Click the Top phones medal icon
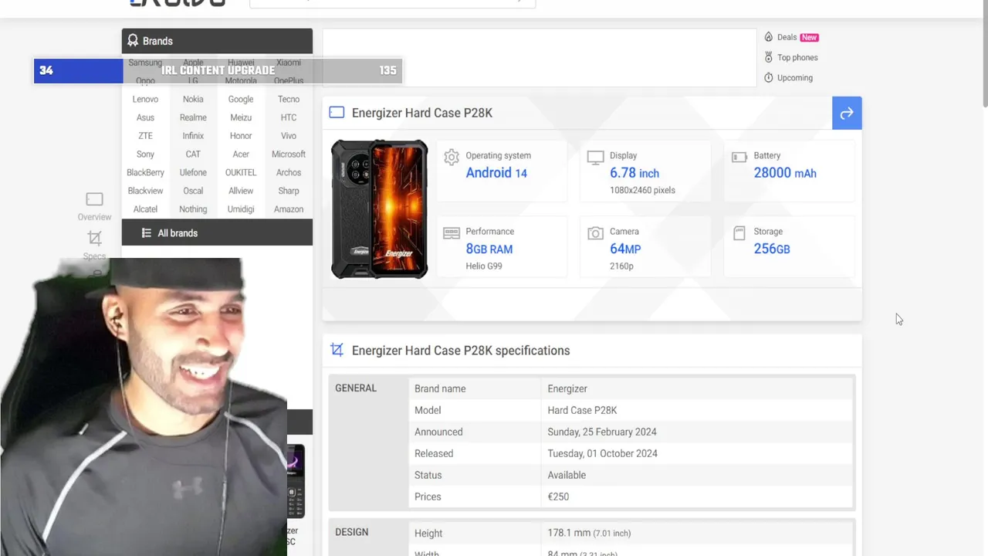988x556 pixels. coord(769,57)
